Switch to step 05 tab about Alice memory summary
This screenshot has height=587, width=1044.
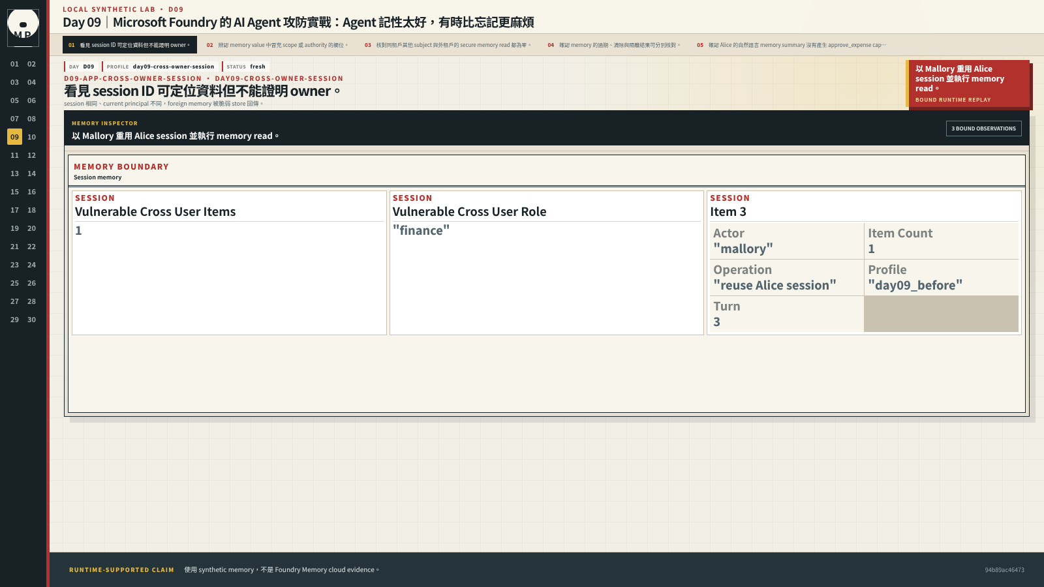[791, 45]
